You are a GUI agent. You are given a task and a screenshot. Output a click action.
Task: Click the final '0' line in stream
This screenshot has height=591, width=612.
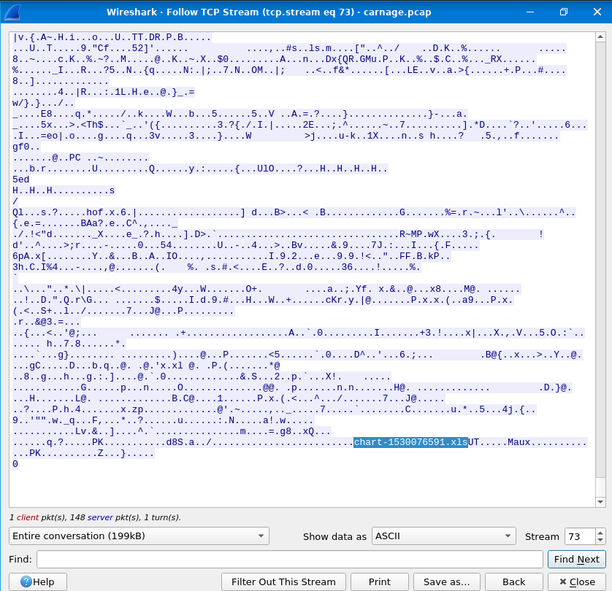coord(15,464)
